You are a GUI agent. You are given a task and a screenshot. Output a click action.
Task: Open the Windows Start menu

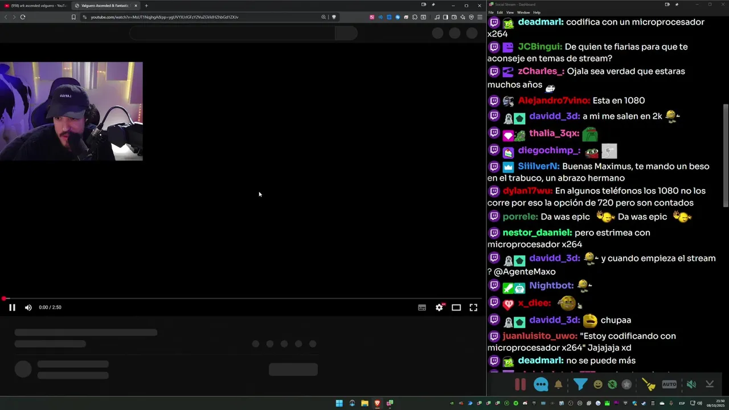click(339, 403)
